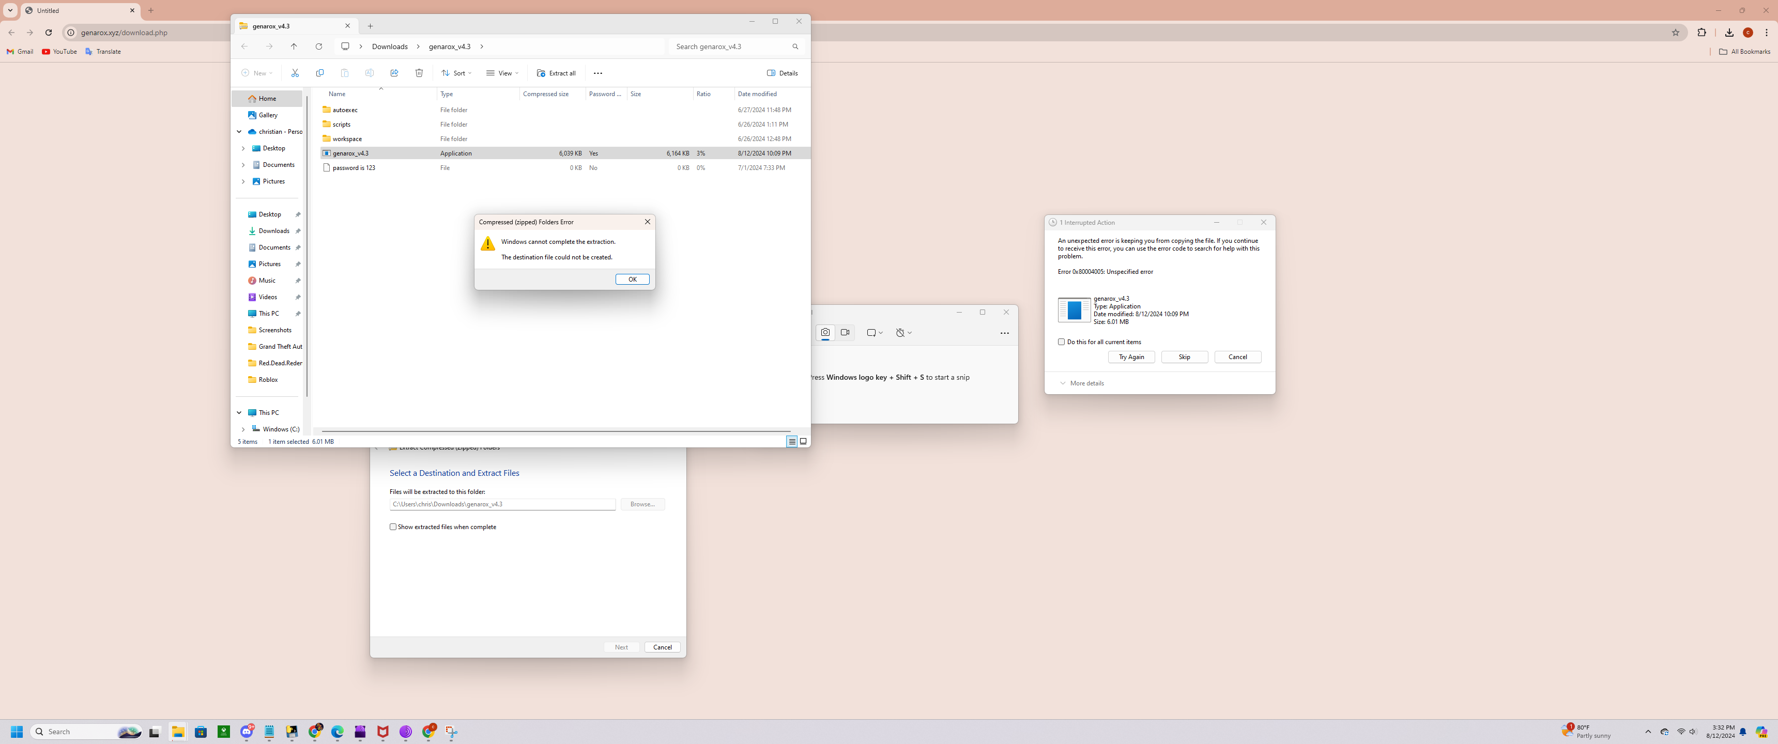Click the Cut scissors icon in Explorer toolbar
Image resolution: width=1778 pixels, height=744 pixels.
click(x=295, y=73)
